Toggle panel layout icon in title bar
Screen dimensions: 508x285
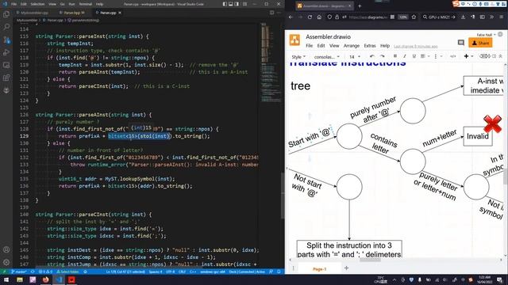[x=231, y=4]
